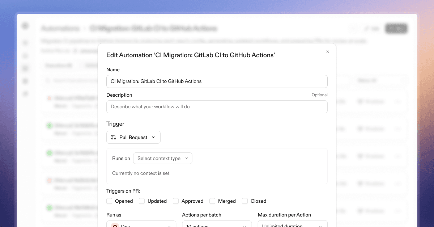The width and height of the screenshot is (434, 227).
Task: Close the Edit Automation dialog
Action: pos(328,52)
